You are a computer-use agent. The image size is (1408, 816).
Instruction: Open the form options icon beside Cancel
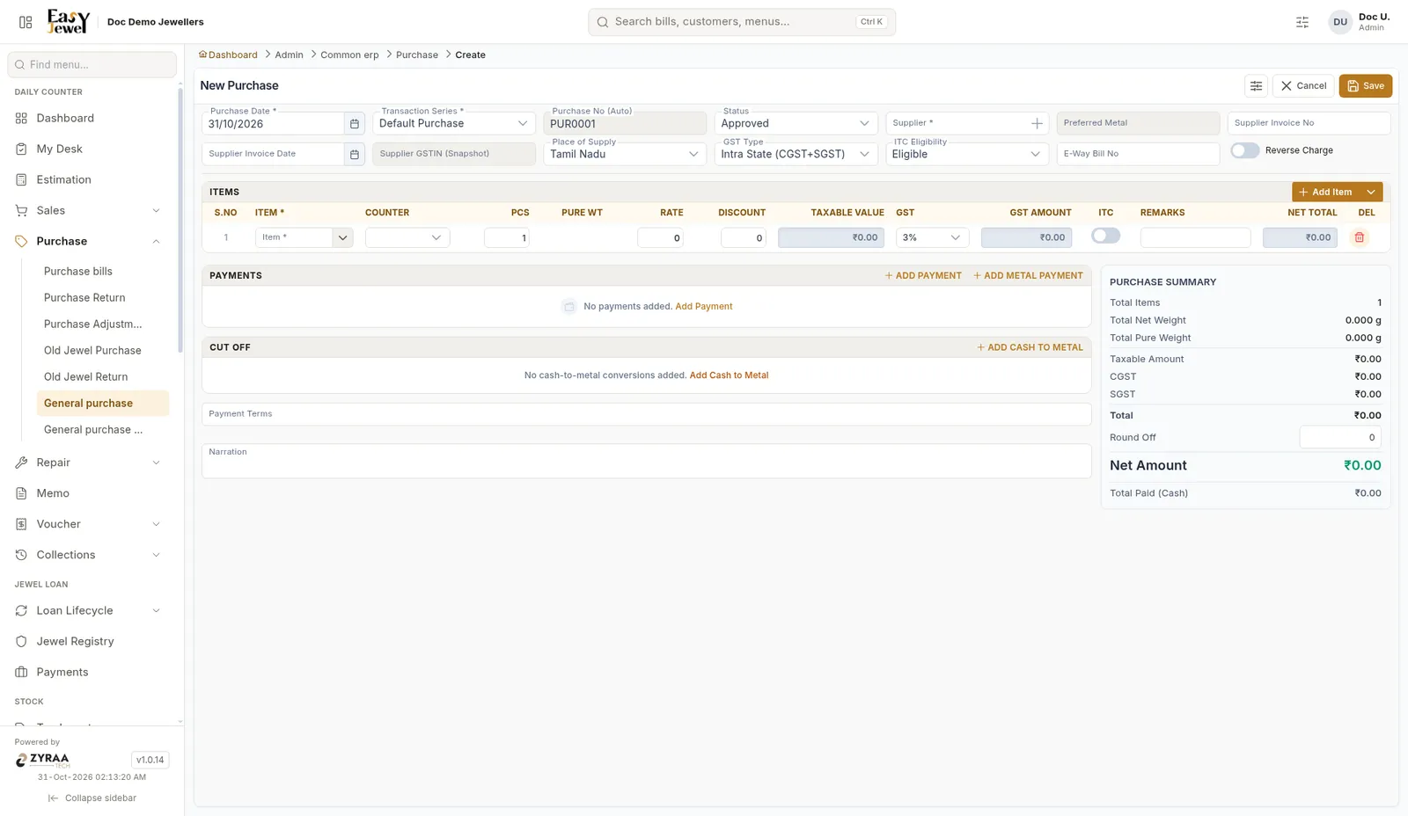click(1256, 85)
